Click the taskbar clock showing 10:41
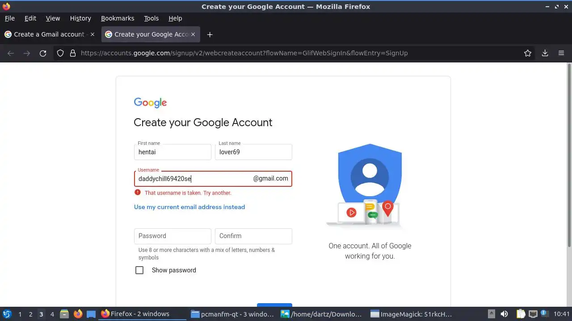The width and height of the screenshot is (572, 321). [562, 314]
